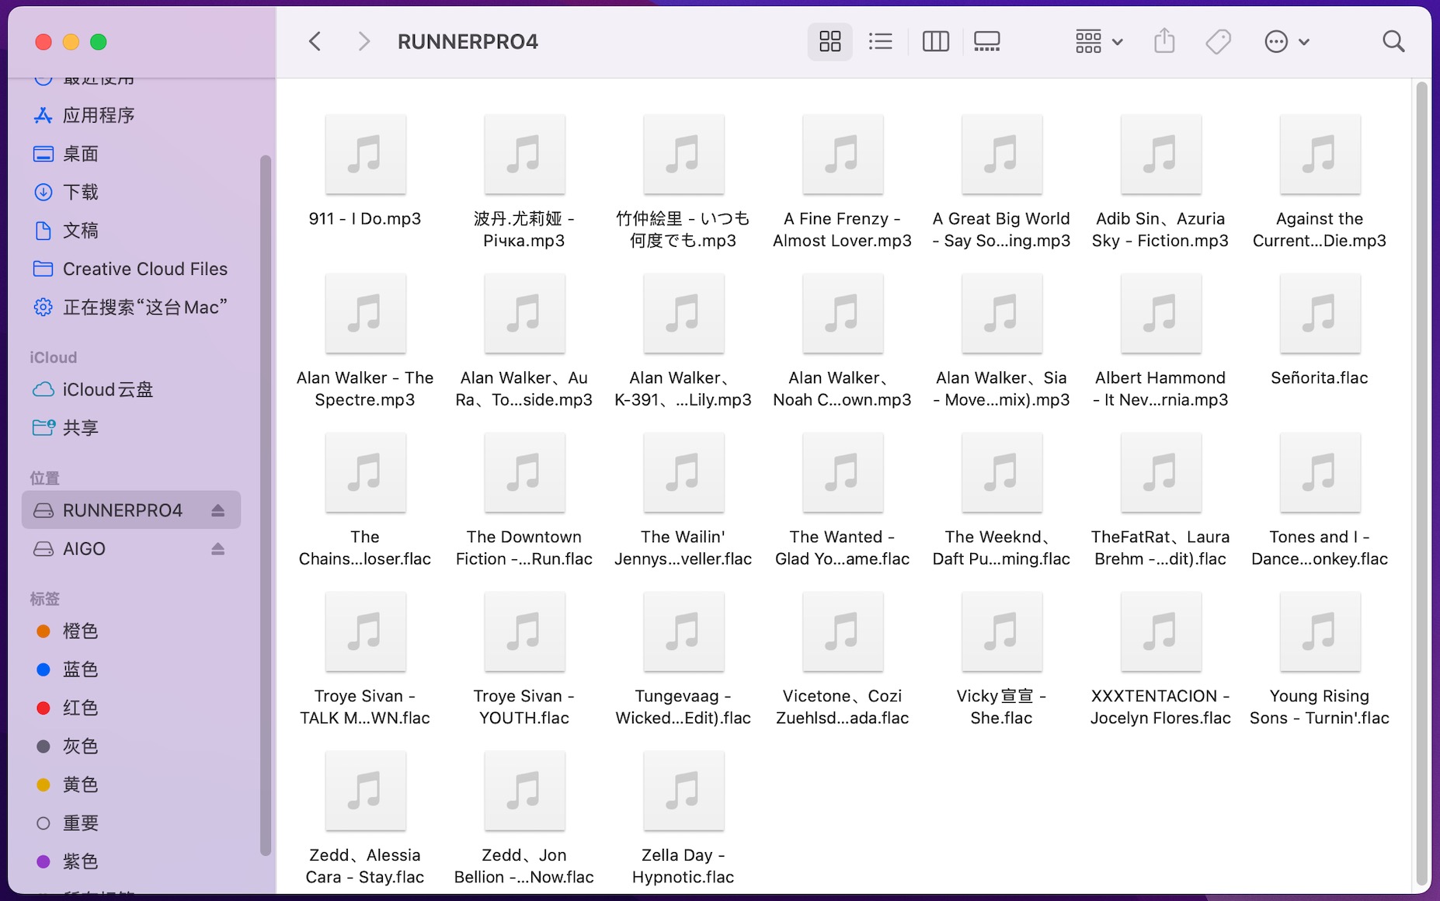
Task: Select The Wanted - Glad You file
Action: 843,501
